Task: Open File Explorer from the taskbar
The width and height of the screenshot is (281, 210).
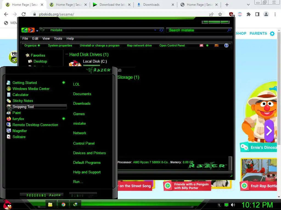Action: pos(50,205)
